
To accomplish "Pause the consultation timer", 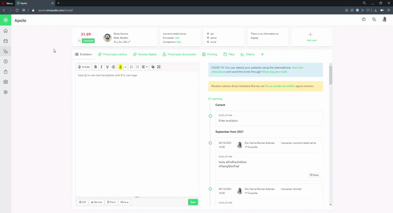I will point(79,41).
